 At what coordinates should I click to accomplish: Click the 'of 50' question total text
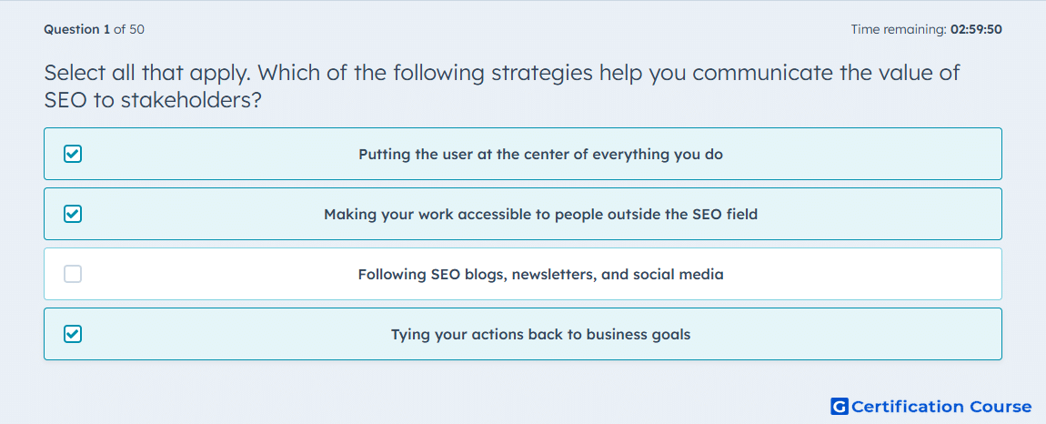(x=129, y=29)
